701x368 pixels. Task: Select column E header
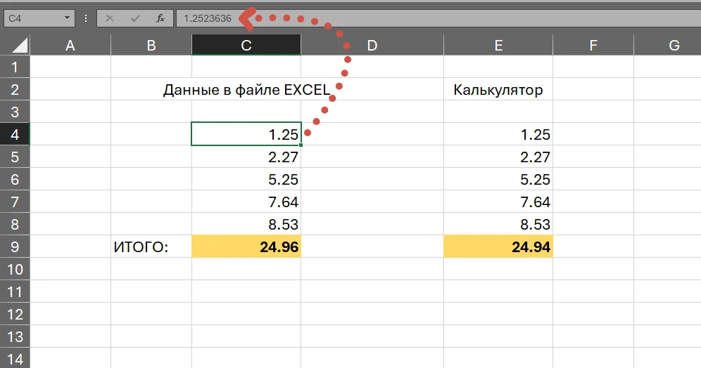(498, 45)
